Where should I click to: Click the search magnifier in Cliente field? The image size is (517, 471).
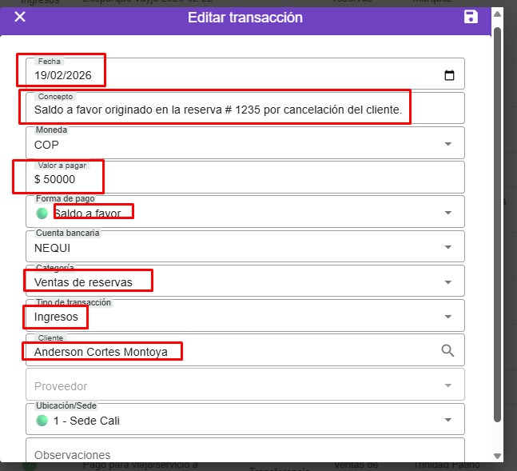tap(448, 350)
